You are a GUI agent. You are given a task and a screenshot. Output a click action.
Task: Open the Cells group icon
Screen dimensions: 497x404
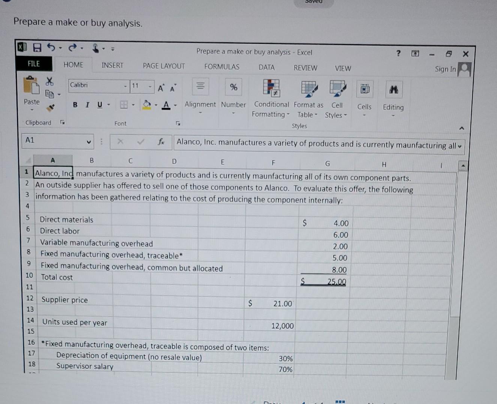364,90
